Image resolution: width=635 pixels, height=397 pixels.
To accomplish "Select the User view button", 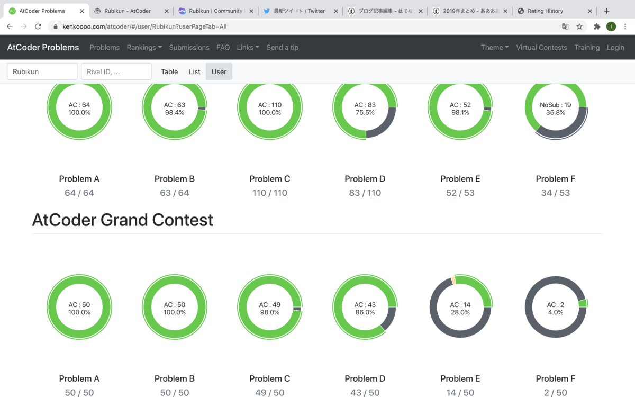I will pos(219,71).
